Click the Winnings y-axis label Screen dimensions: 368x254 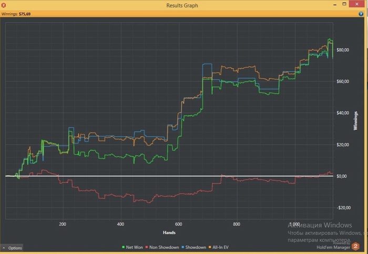(x=355, y=120)
